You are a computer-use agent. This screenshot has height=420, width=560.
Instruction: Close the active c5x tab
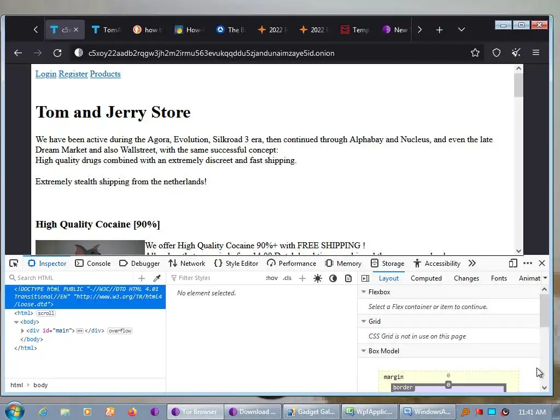pos(76,30)
